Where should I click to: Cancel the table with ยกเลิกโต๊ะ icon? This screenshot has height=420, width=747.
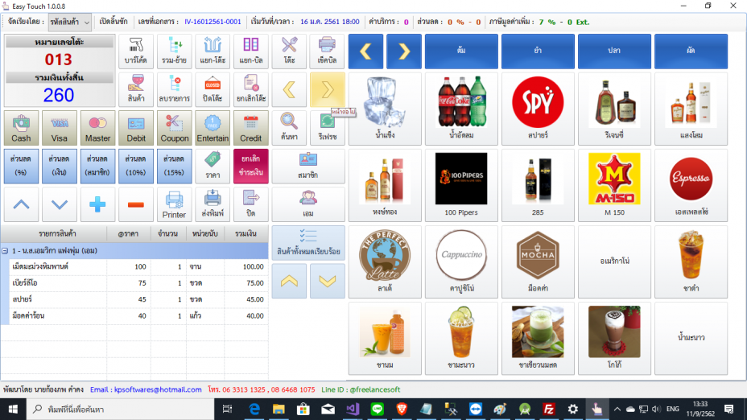pyautogui.click(x=250, y=89)
